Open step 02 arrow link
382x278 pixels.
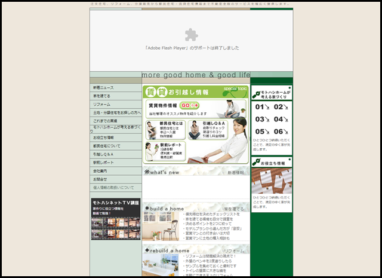click(x=281, y=107)
